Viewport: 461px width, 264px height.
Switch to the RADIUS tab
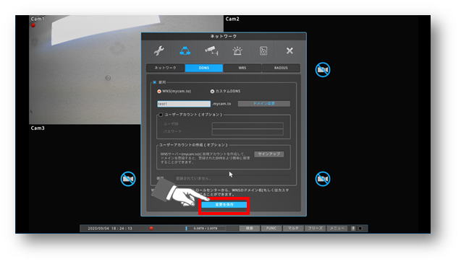(281, 68)
